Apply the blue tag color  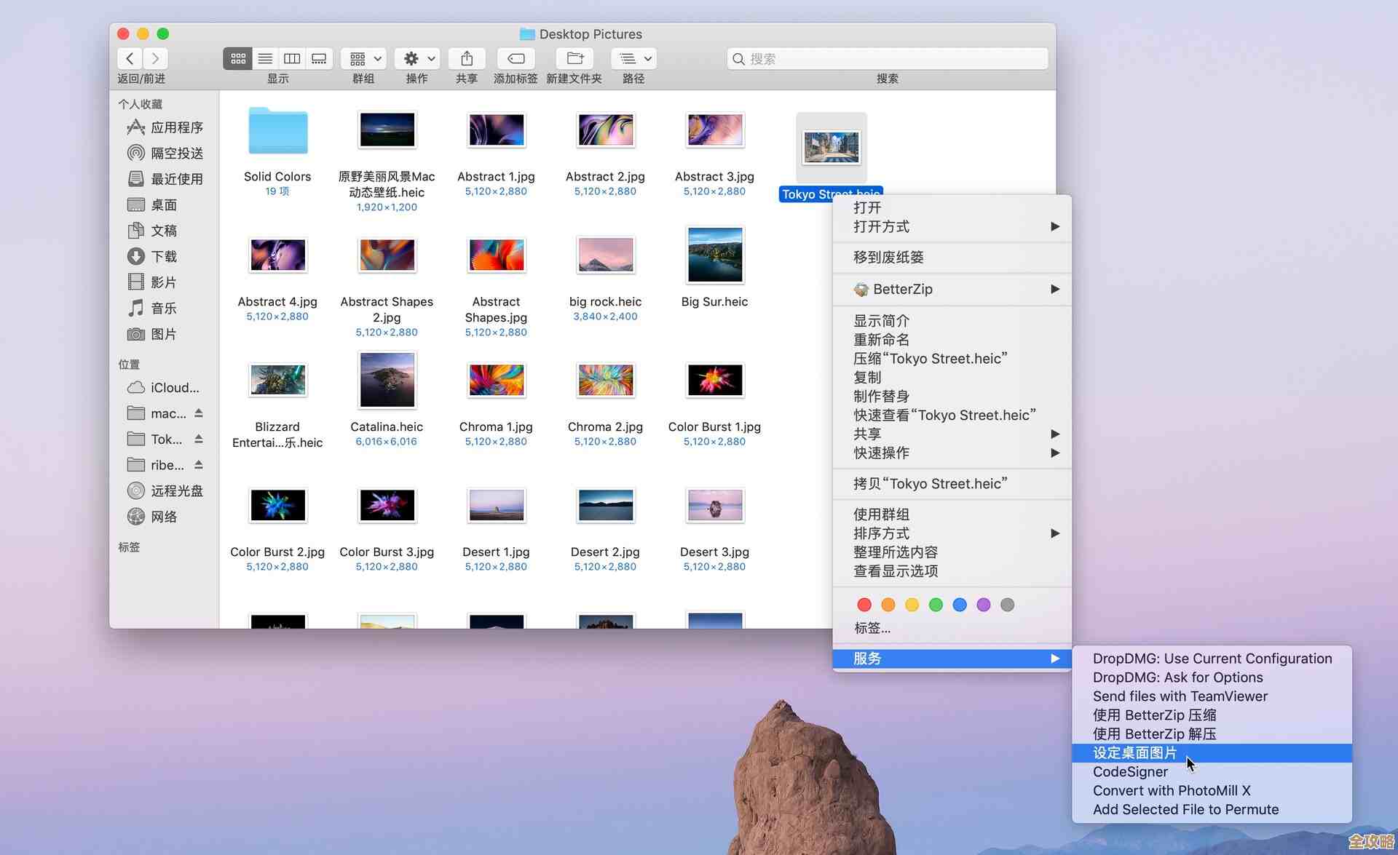[960, 605]
